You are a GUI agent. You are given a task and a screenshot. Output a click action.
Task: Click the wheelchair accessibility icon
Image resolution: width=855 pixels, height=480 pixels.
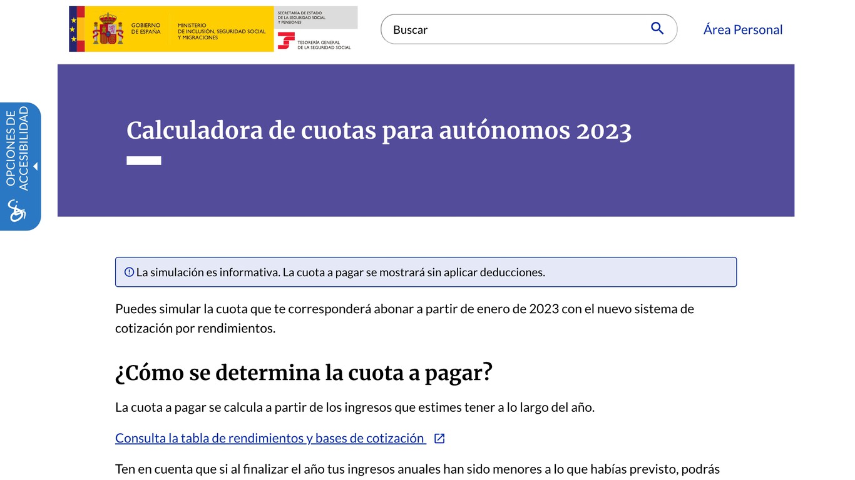[17, 211]
